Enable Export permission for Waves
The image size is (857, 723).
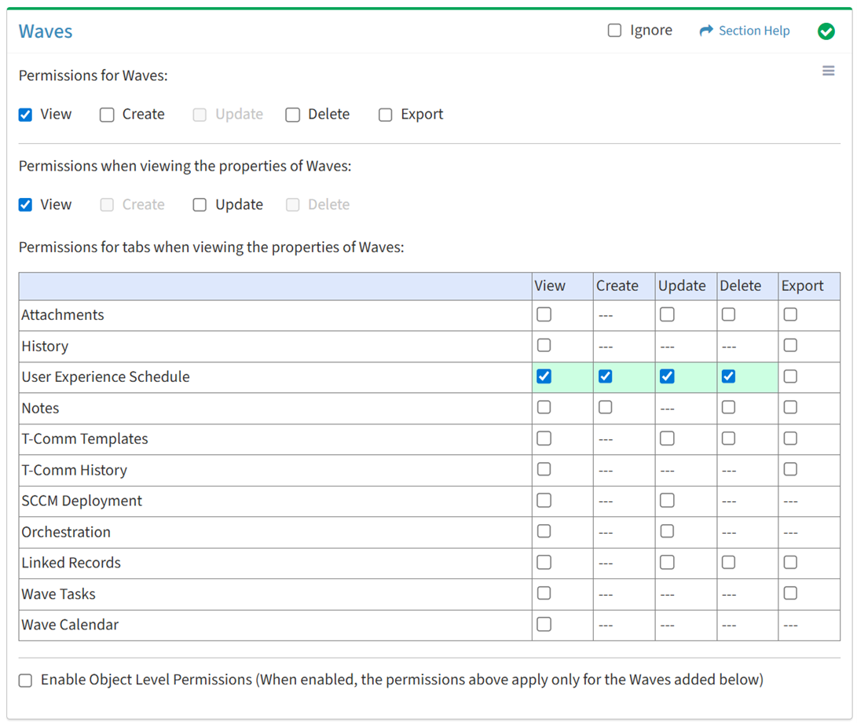[386, 115]
